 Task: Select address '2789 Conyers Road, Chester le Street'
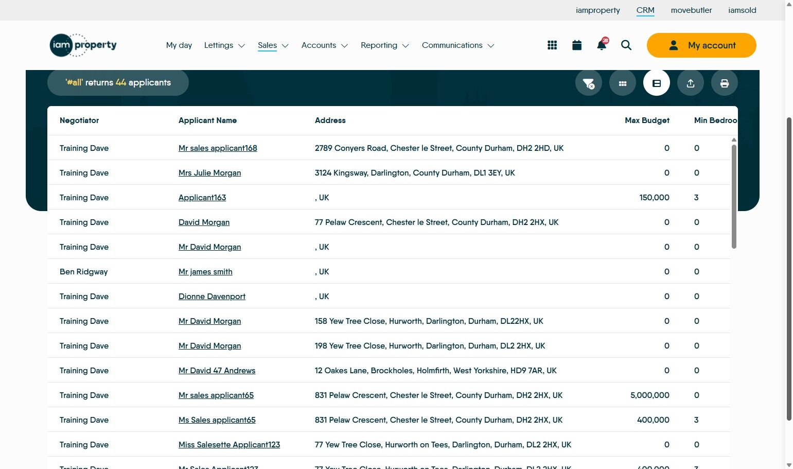coord(439,148)
